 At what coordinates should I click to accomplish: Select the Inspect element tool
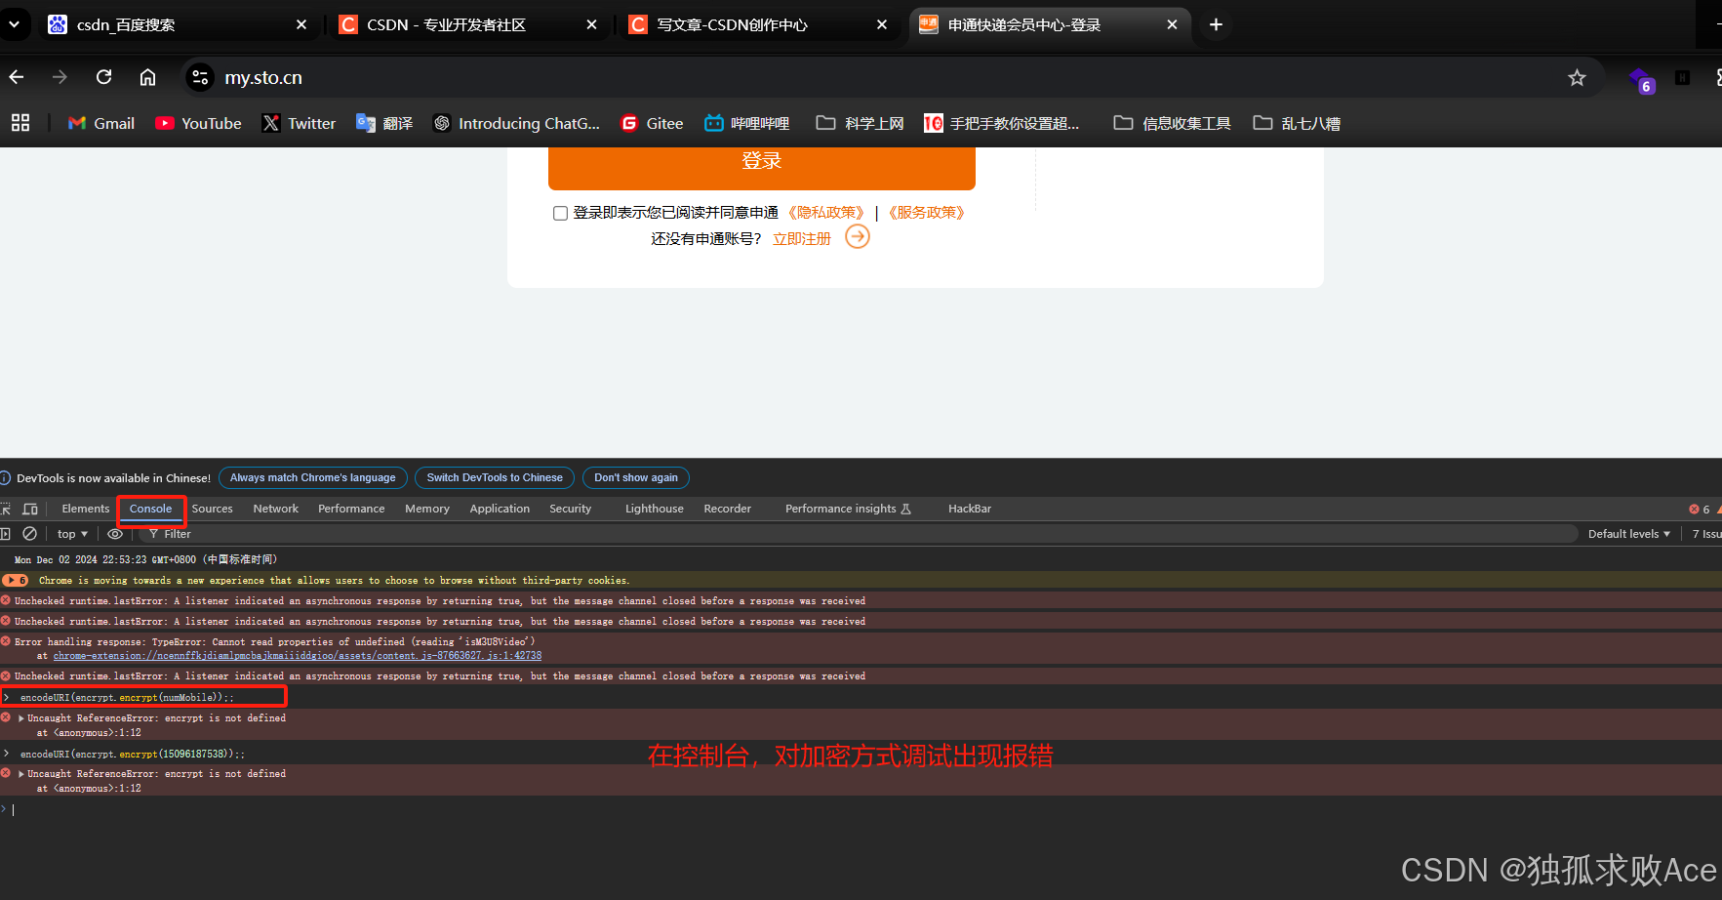6,509
